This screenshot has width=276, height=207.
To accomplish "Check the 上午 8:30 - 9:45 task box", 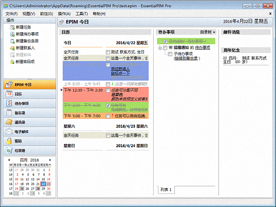I will pyautogui.click(x=108, y=84).
